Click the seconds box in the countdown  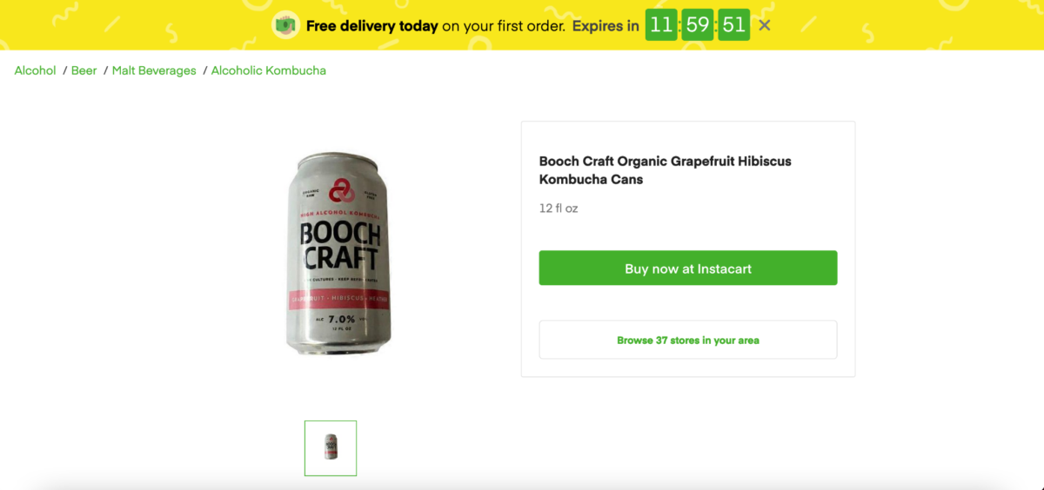coord(734,25)
